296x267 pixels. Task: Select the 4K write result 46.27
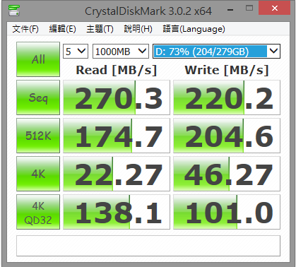pyautogui.click(x=227, y=174)
